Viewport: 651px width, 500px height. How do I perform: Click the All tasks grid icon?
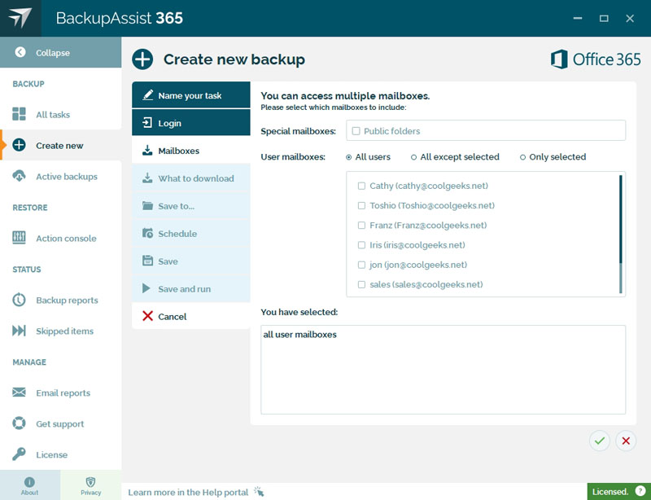click(19, 114)
